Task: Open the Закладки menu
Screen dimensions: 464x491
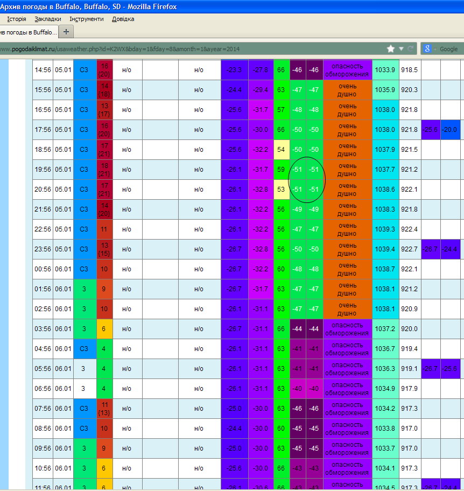Action: point(47,19)
